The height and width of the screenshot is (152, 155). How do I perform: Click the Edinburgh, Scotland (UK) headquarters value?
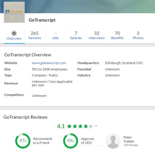click(x=124, y=63)
